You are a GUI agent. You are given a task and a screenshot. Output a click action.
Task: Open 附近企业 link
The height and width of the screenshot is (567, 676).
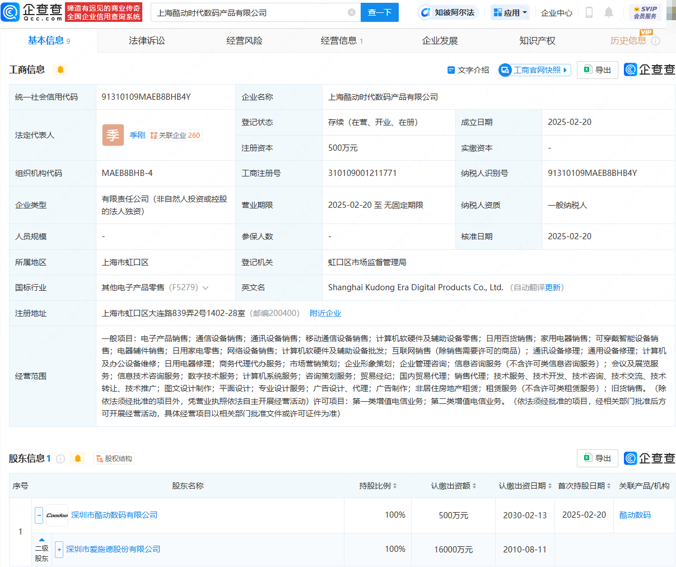pos(325,313)
